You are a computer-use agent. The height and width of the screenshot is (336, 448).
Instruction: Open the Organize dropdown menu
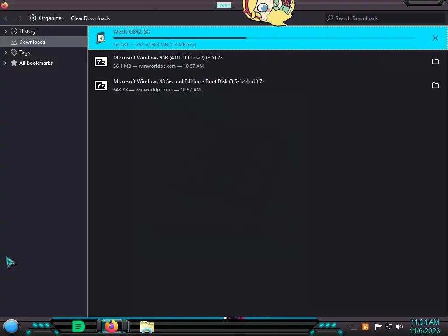(x=47, y=18)
